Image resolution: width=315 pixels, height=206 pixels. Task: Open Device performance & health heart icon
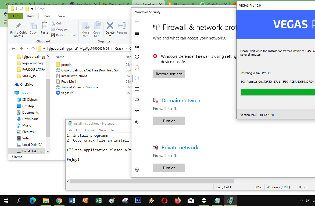point(137,110)
